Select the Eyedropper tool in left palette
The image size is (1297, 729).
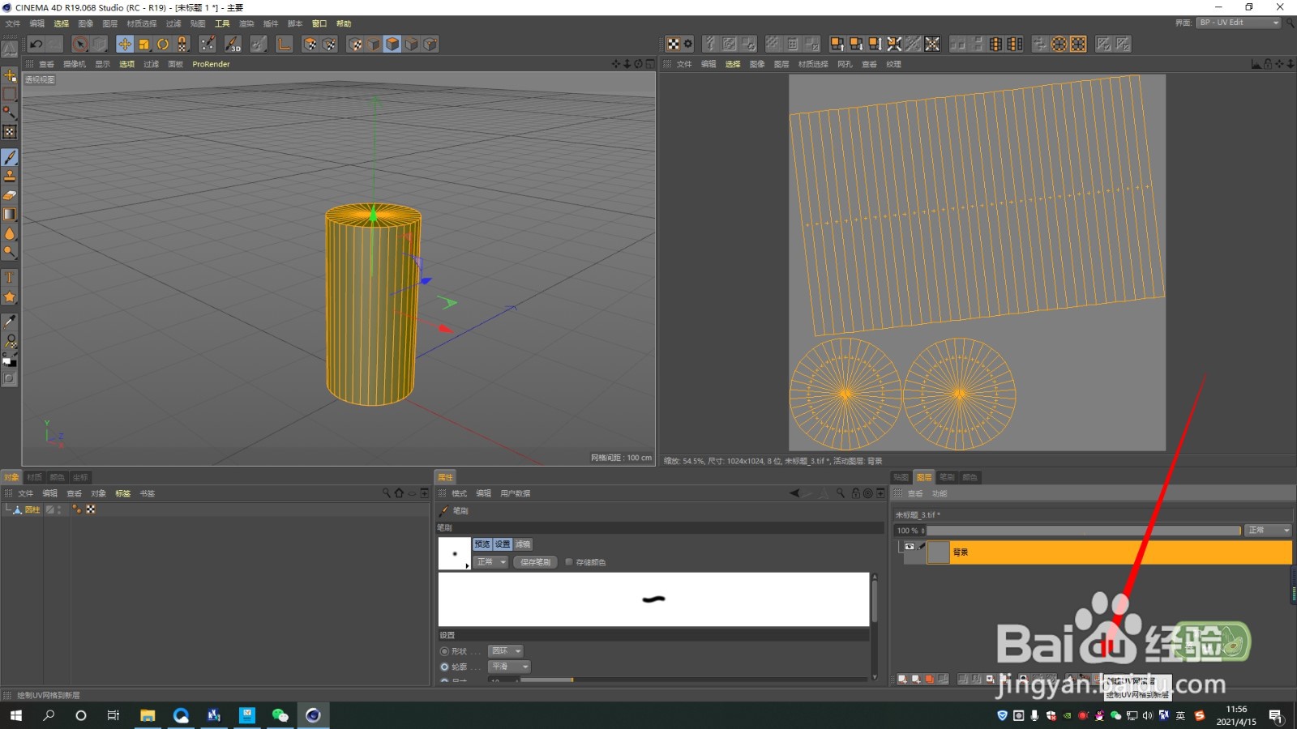pyautogui.click(x=10, y=321)
